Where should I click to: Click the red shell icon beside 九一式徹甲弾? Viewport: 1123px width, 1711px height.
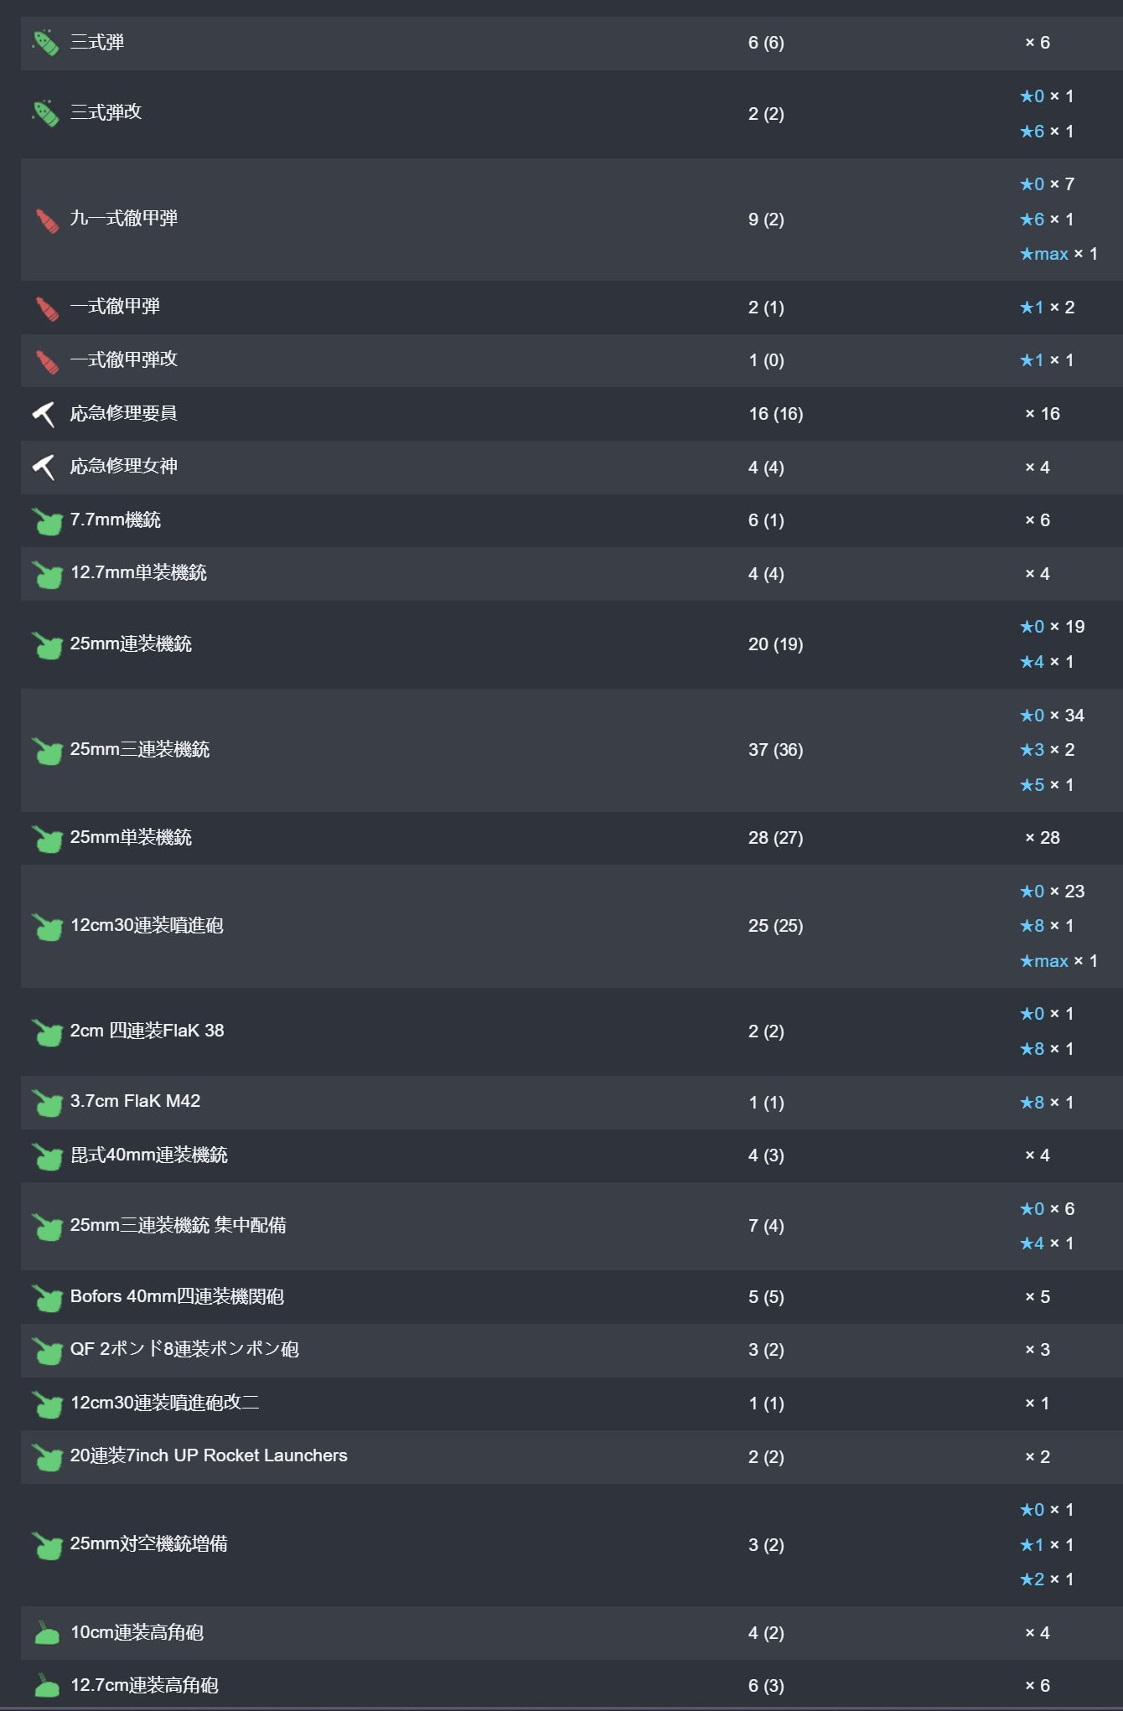click(47, 220)
